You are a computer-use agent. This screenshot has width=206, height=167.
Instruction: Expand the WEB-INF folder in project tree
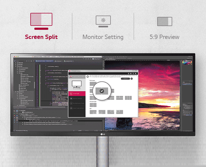point(16,63)
